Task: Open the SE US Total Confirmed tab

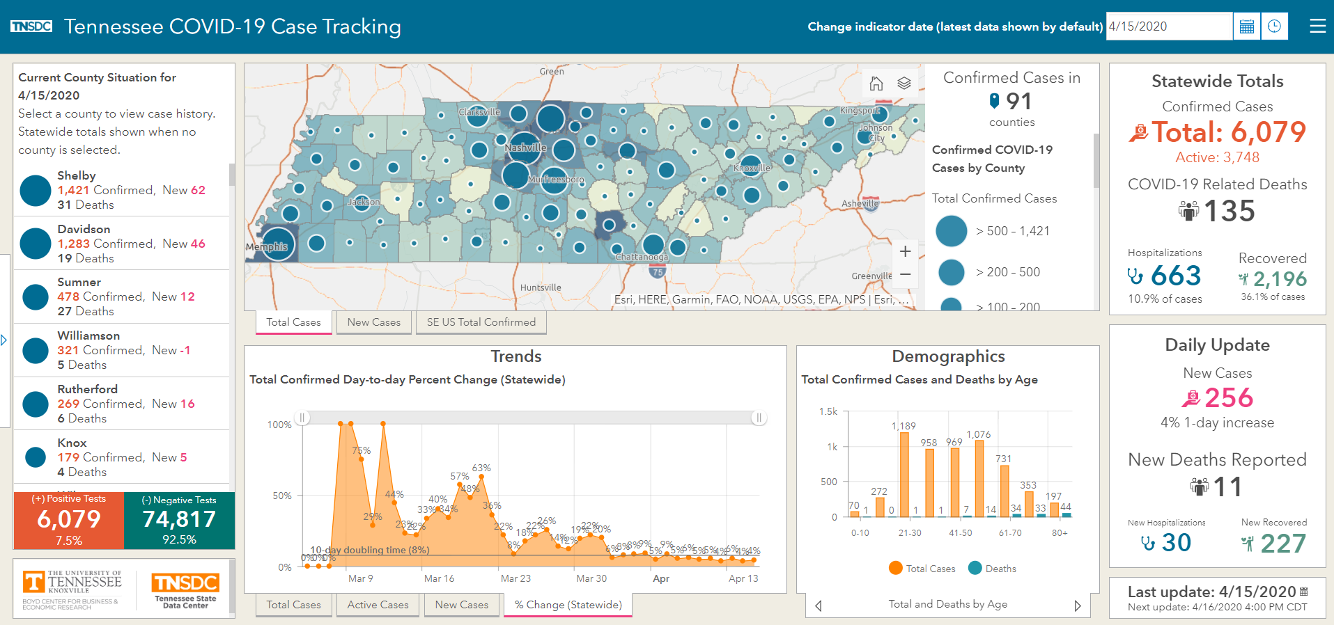Action: [x=481, y=322]
